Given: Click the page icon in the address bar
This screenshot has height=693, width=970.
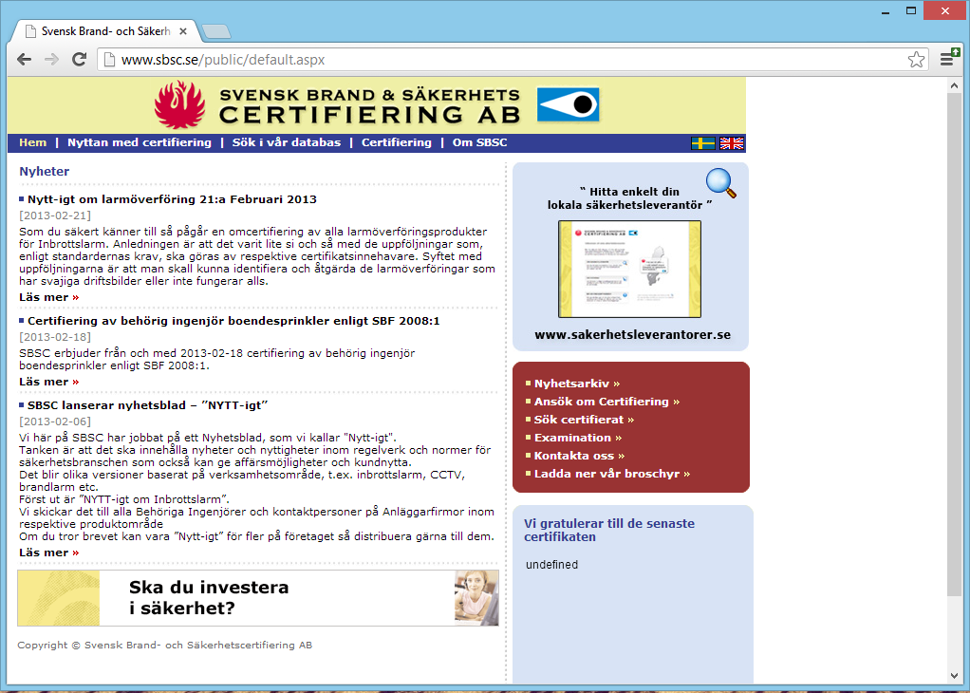Looking at the screenshot, I should 109,60.
